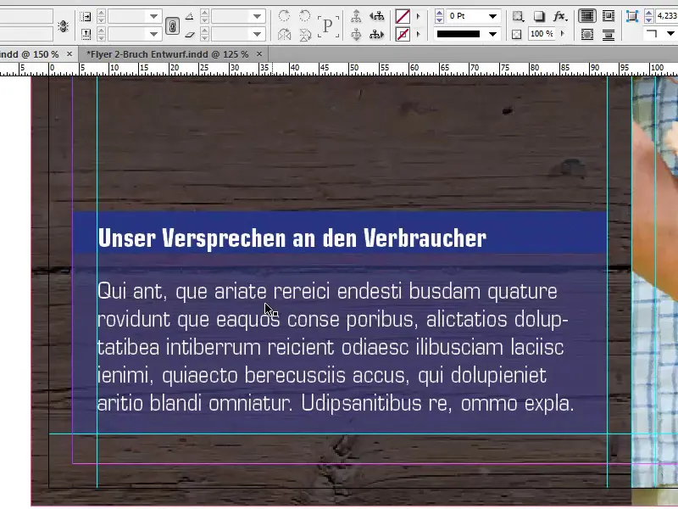Step the rotation angle with its arrows

click(205, 16)
